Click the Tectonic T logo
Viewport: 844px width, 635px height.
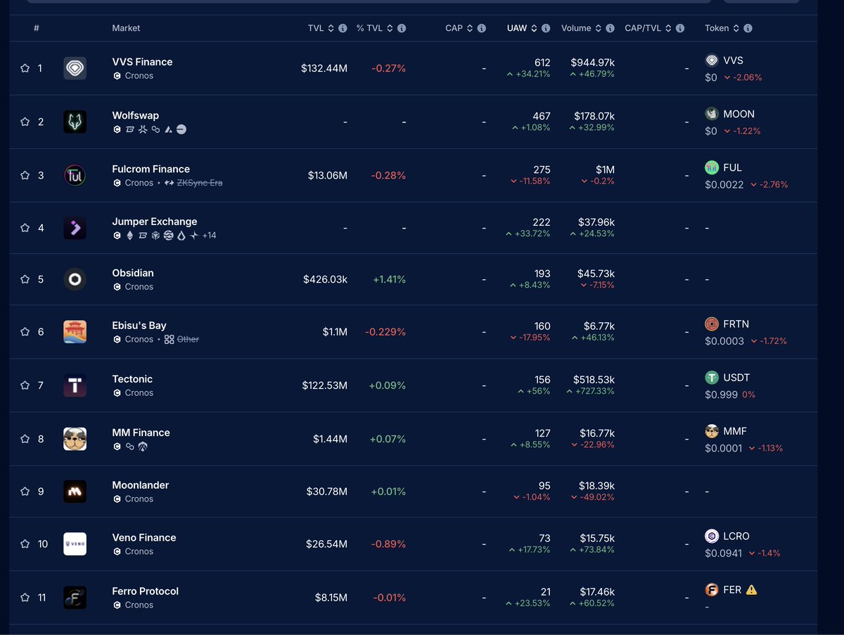(x=75, y=385)
